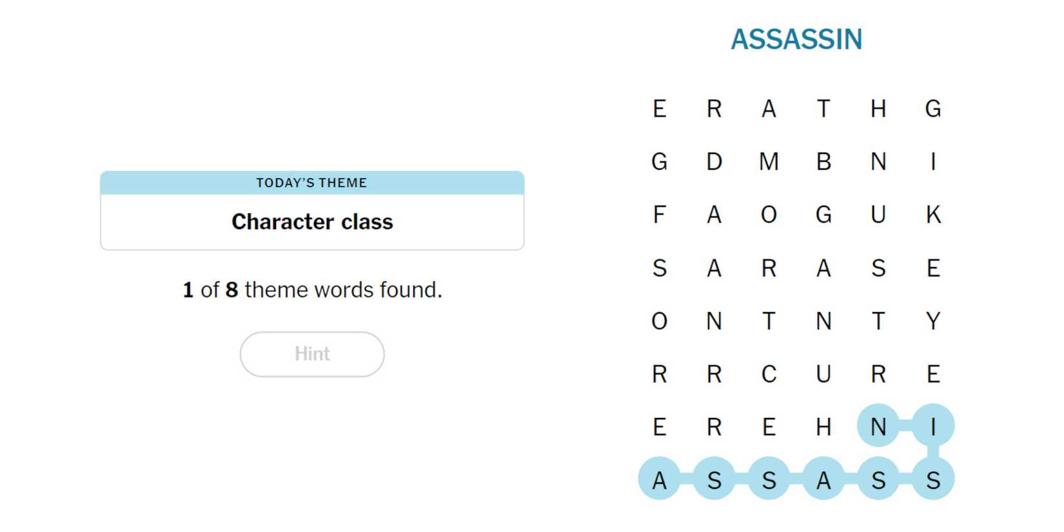Click the theme words found counter text
Image resolution: width=1064 pixels, height=532 pixels.
click(311, 290)
